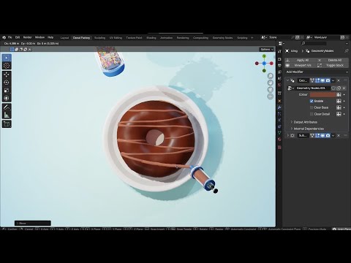Viewport: 351px width, 263px height.
Task: Open the viewport Options dropdown
Action: coord(267,50)
